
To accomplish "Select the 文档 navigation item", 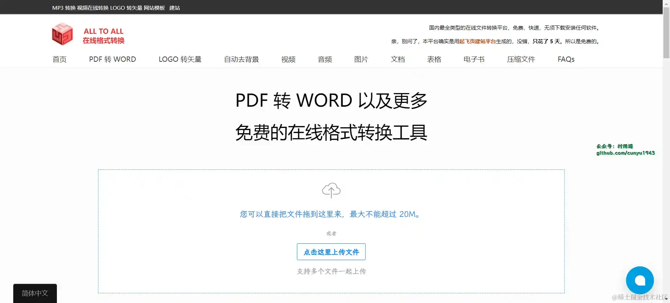I will [x=398, y=59].
